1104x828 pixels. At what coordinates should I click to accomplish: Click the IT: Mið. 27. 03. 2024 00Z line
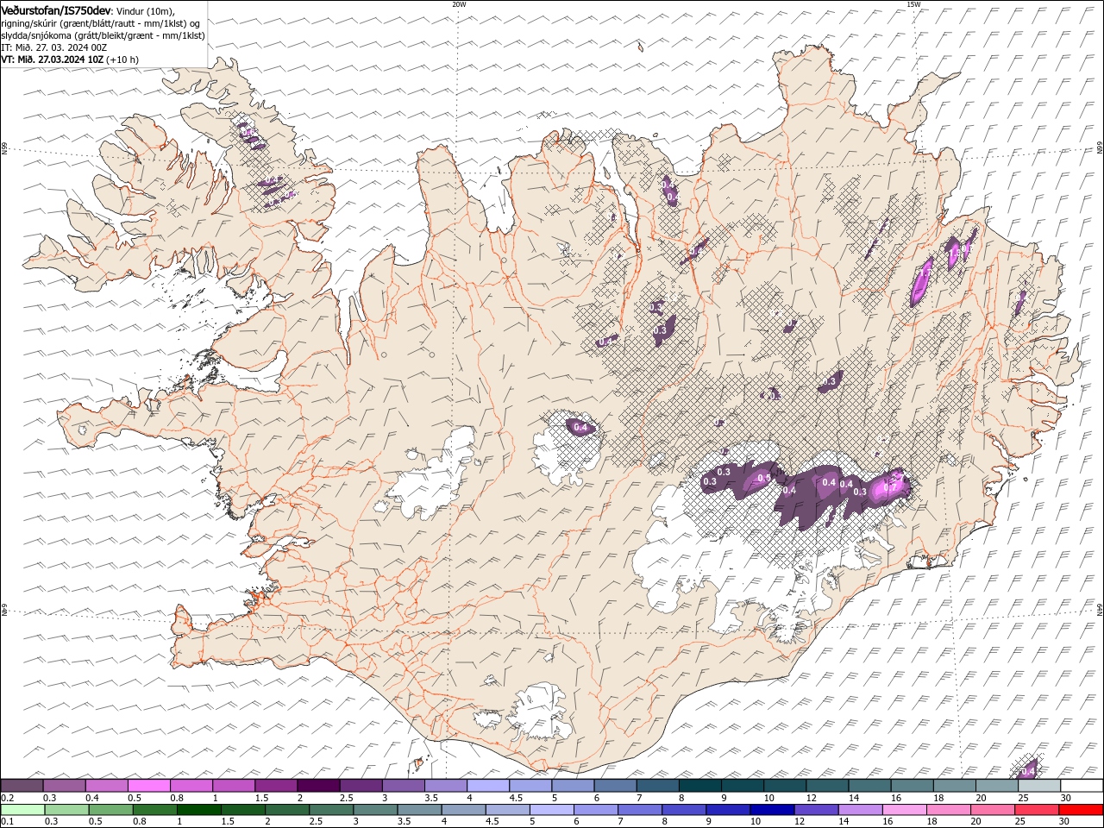(x=54, y=47)
